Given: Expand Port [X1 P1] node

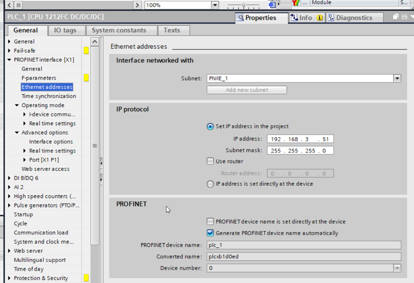Looking at the screenshot, I should (x=24, y=160).
